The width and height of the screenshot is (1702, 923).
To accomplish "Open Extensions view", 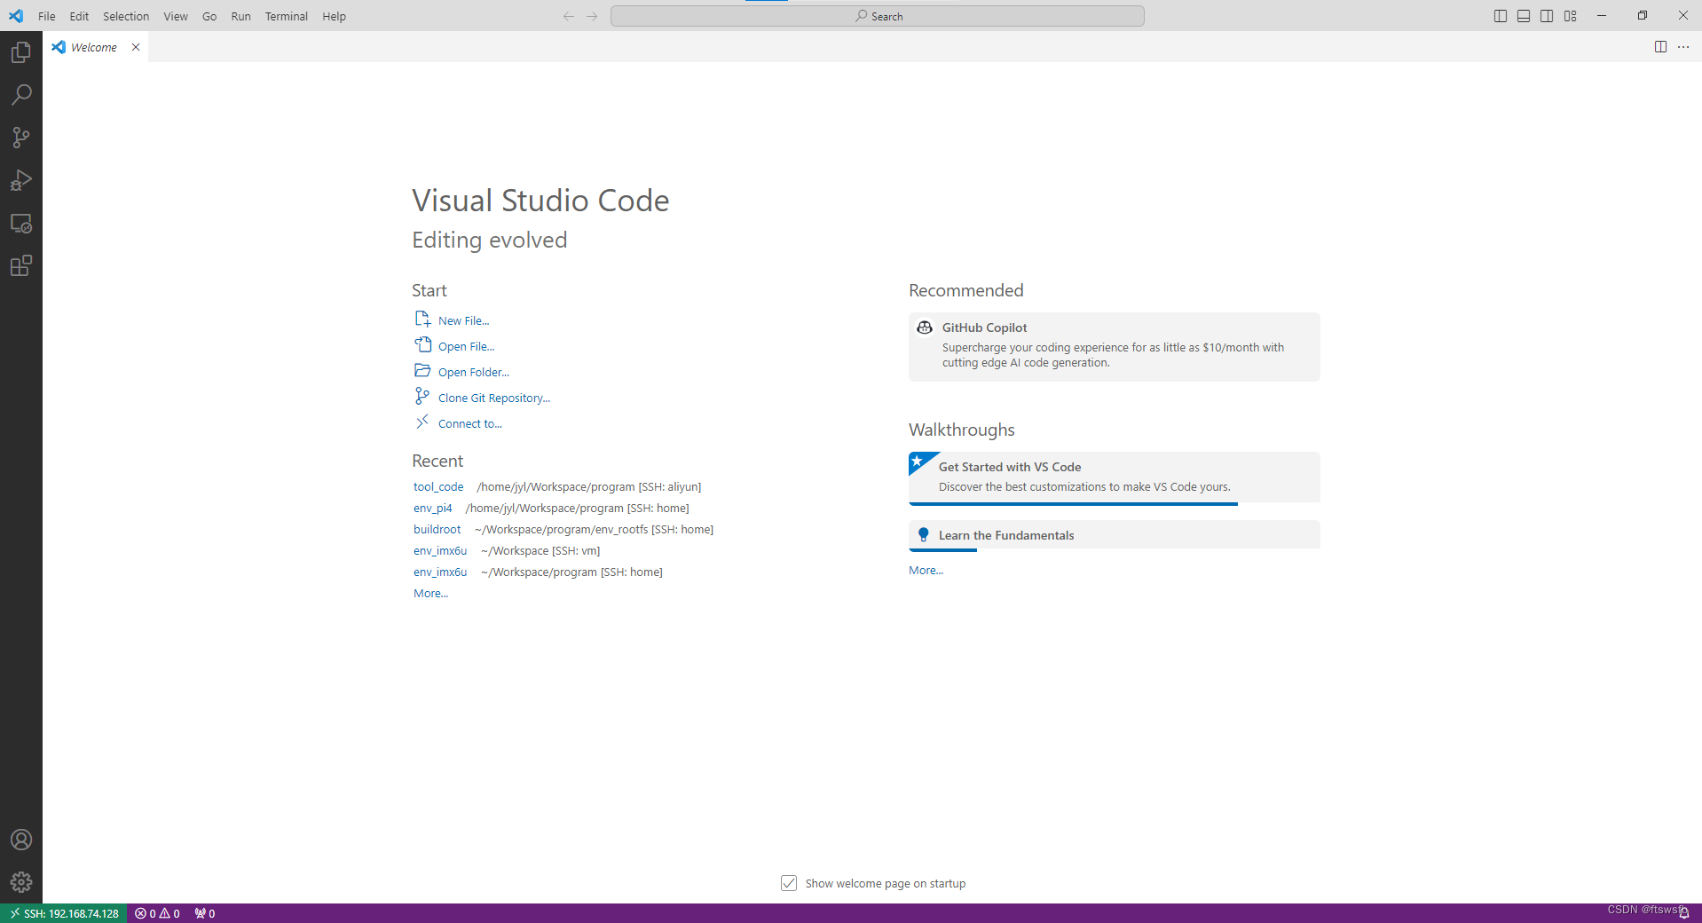I will click(x=21, y=265).
